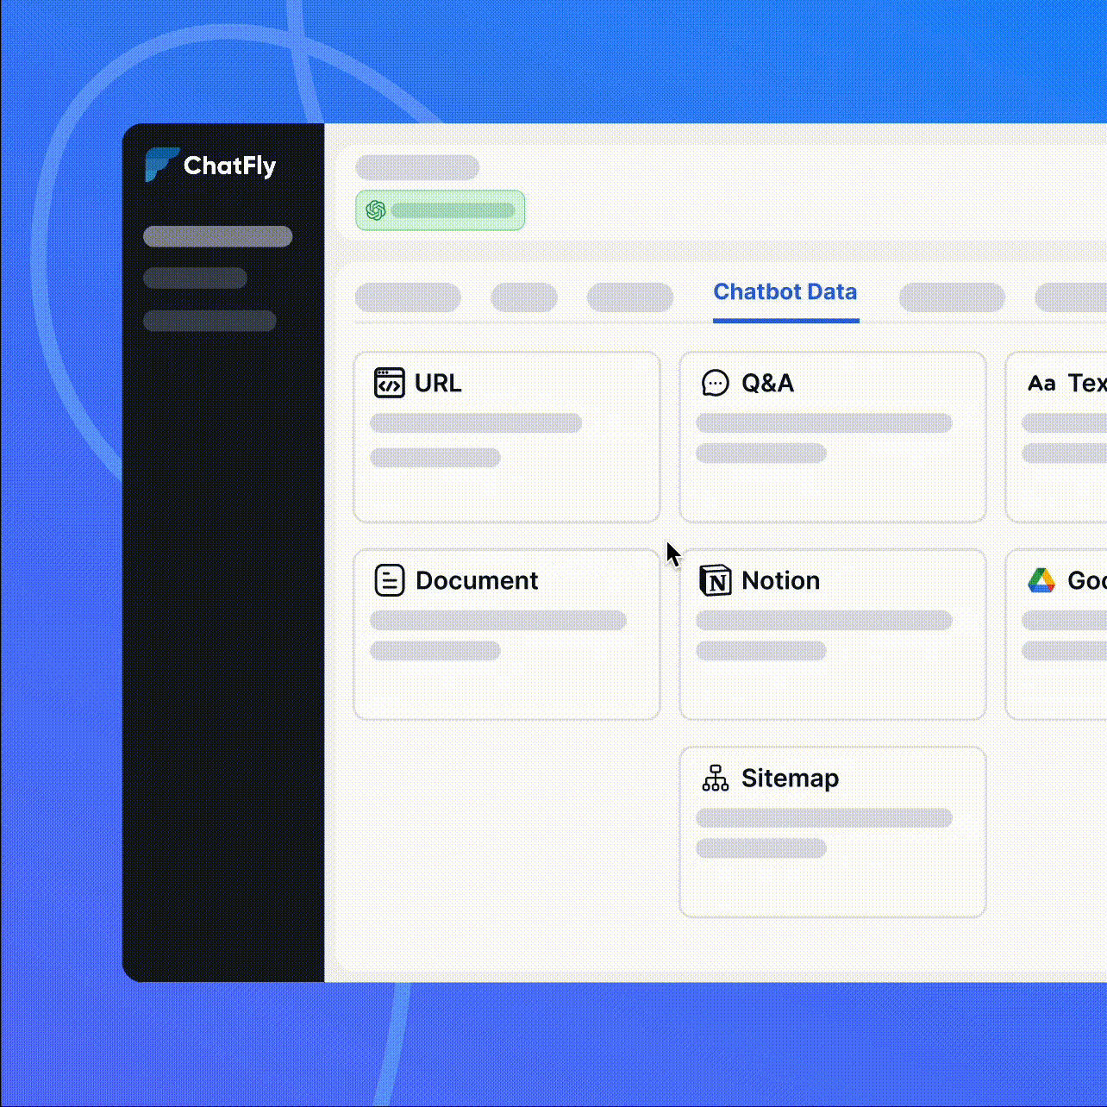The image size is (1107, 1107).
Task: Click the URL code-window icon
Action: pos(389,382)
